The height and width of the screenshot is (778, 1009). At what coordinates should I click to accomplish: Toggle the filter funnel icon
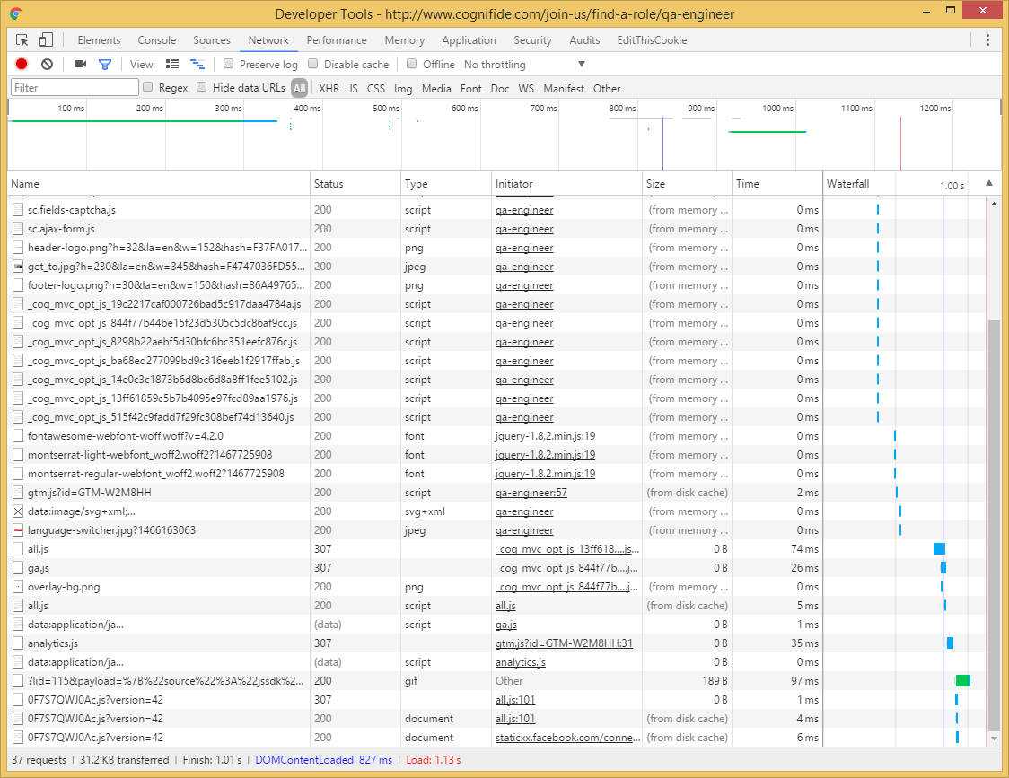[105, 64]
